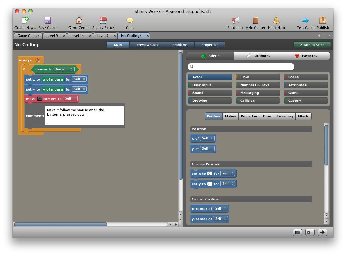The height and width of the screenshot is (255, 346).
Task: Click the right arrow button in bottom bar
Action: [322, 232]
